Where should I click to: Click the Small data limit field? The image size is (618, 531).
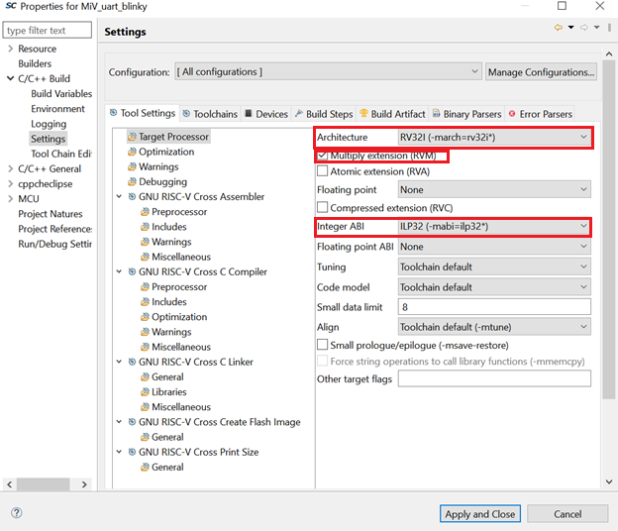coord(493,307)
